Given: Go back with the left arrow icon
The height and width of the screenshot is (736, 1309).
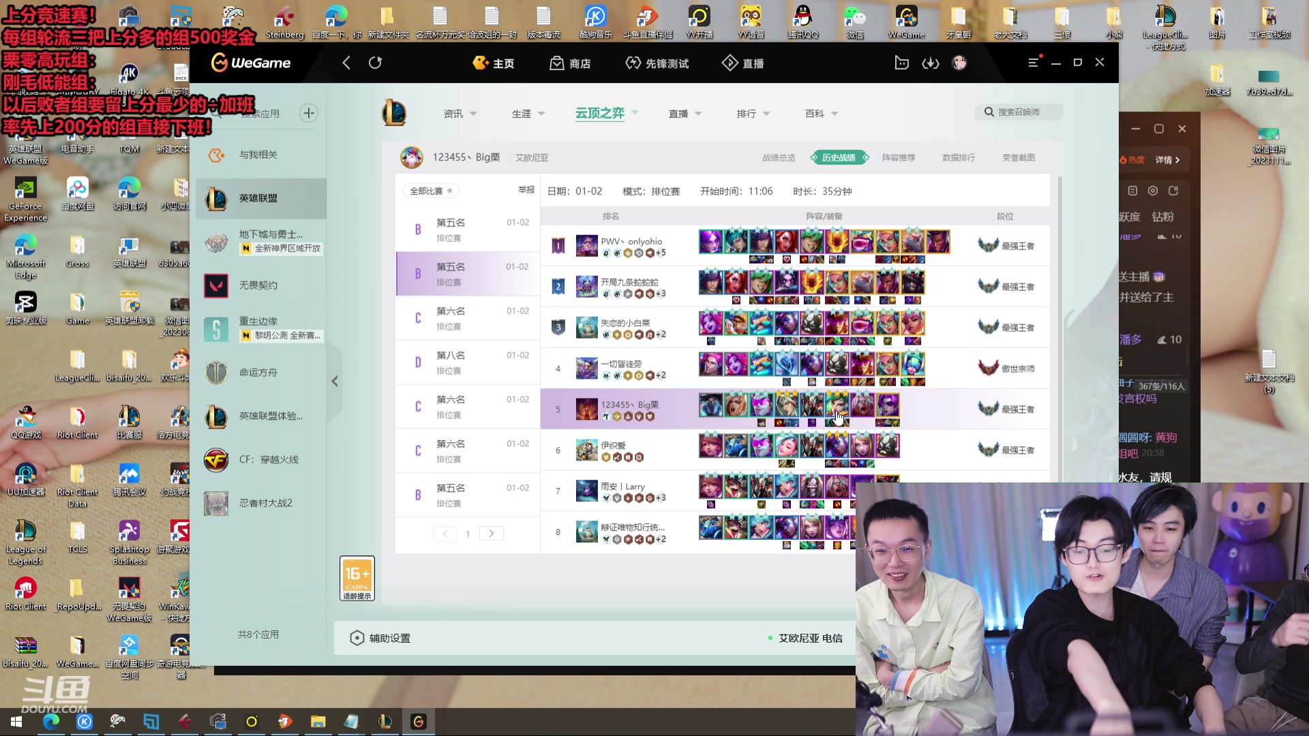Looking at the screenshot, I should 346,63.
